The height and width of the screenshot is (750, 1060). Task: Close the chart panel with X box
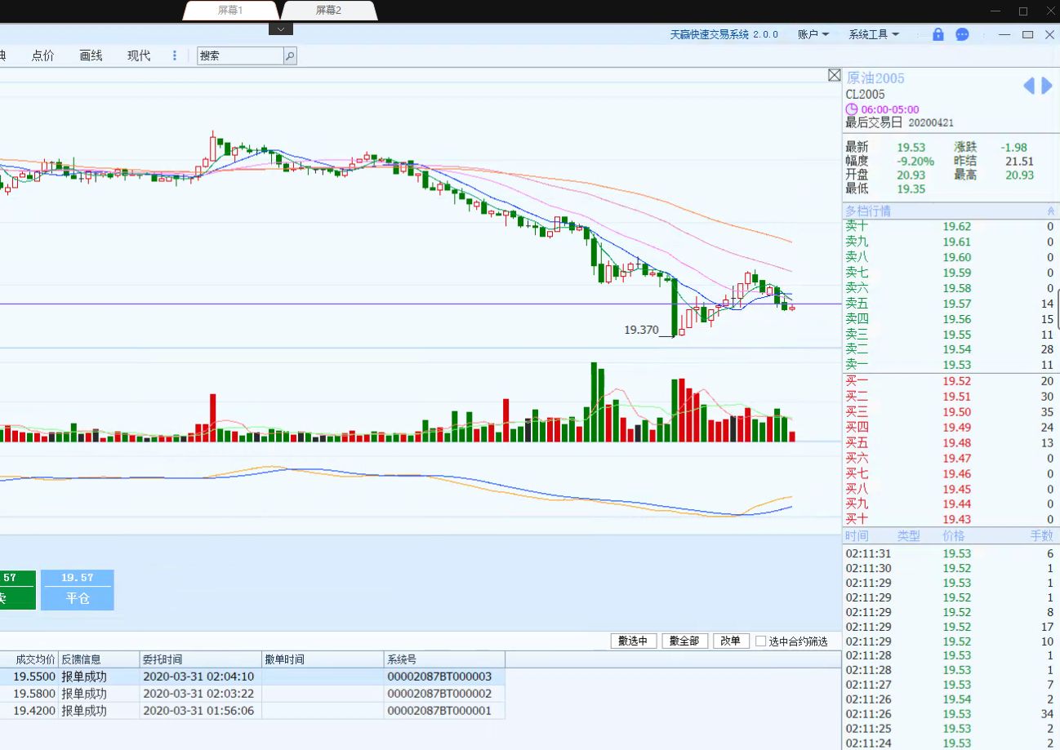(834, 75)
